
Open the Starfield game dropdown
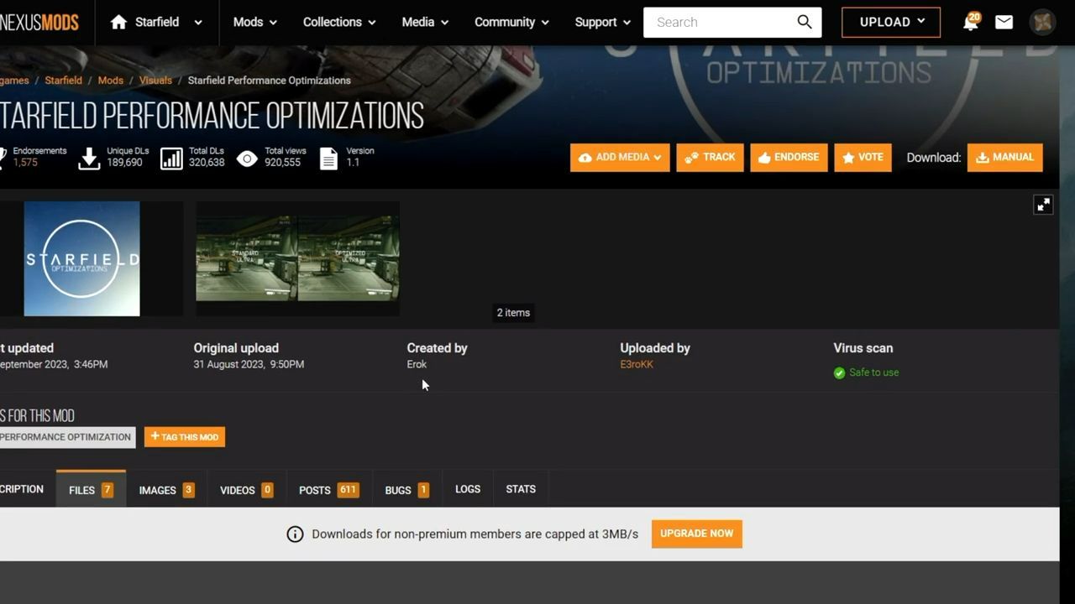198,23
